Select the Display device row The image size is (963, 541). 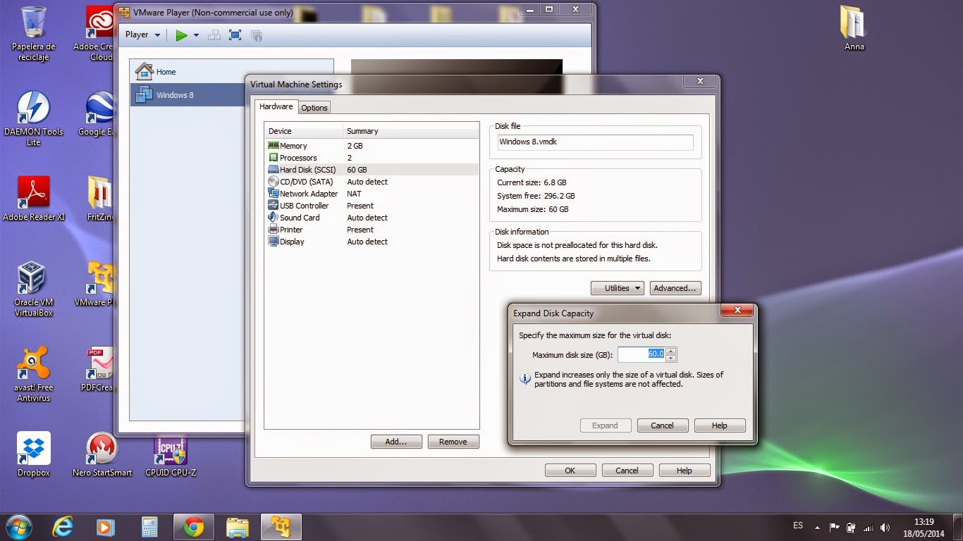tap(372, 242)
